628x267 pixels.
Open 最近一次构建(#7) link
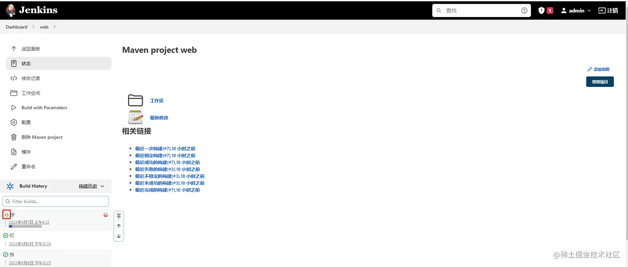coord(165,149)
